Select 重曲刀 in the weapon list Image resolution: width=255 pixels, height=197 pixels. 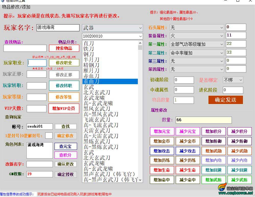110,81
